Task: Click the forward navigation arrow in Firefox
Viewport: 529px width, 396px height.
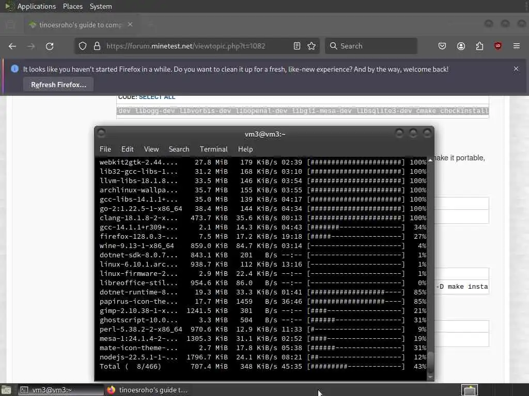Action: click(x=31, y=46)
